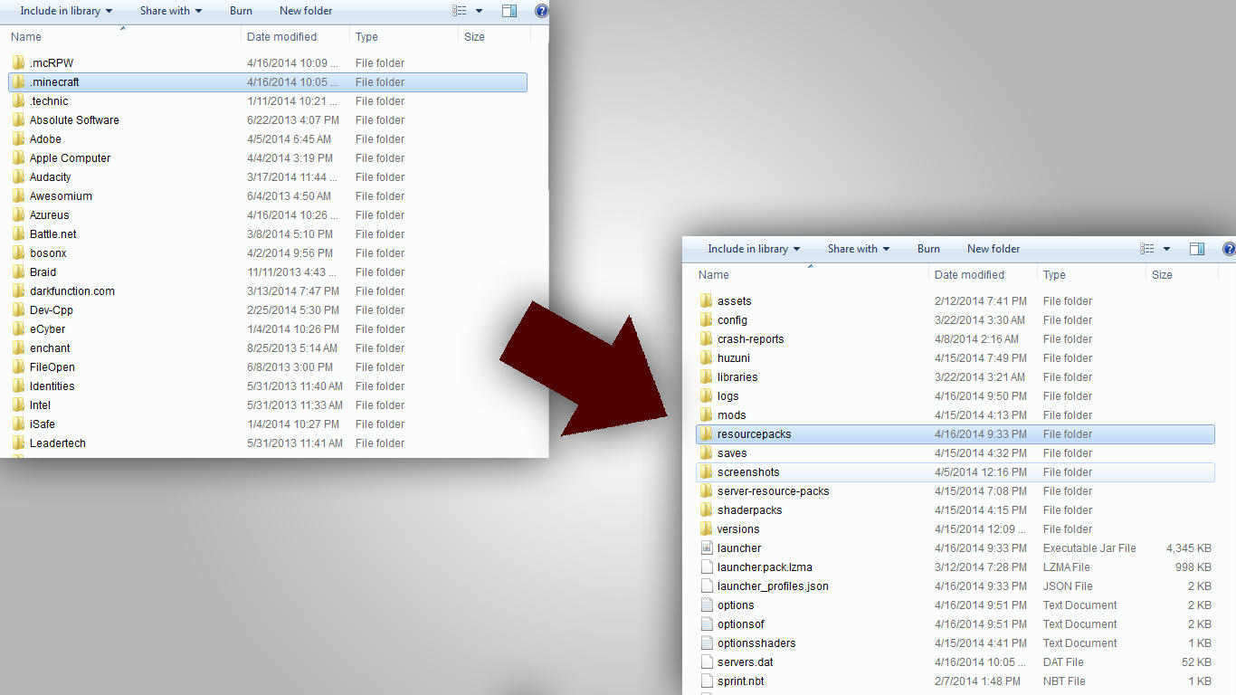Select the Awesomium folder name
Viewport: 1236px width, 695px height.
(61, 195)
